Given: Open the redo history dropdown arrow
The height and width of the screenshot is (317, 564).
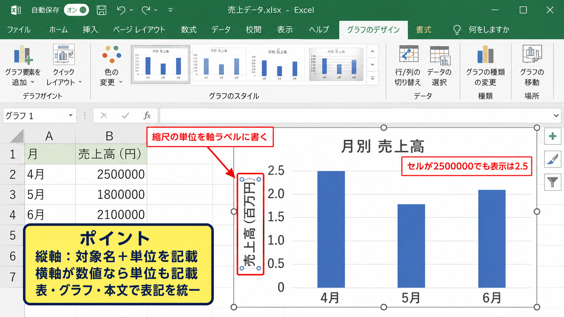Looking at the screenshot, I should tap(156, 10).
